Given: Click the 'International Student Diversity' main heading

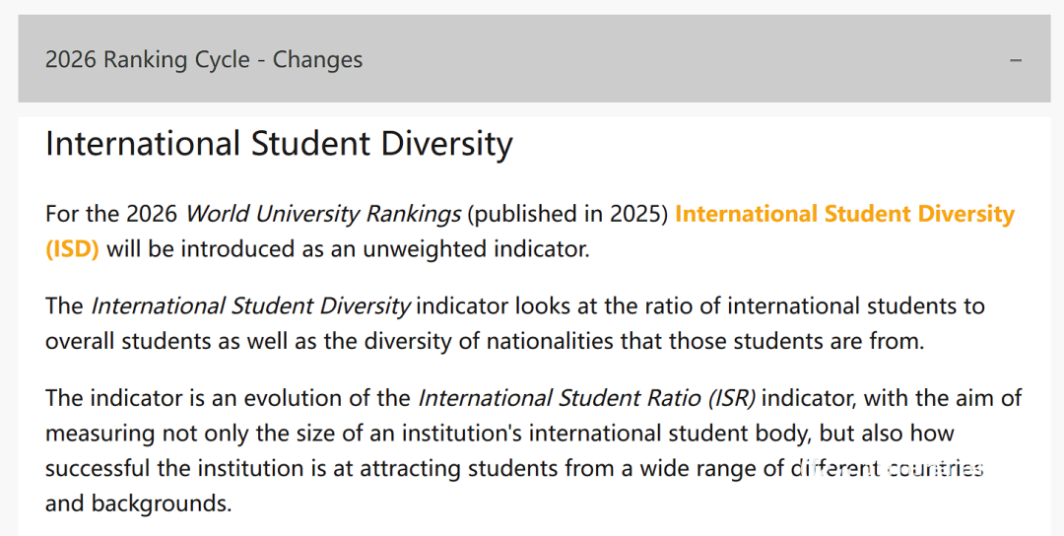Looking at the screenshot, I should pyautogui.click(x=279, y=144).
